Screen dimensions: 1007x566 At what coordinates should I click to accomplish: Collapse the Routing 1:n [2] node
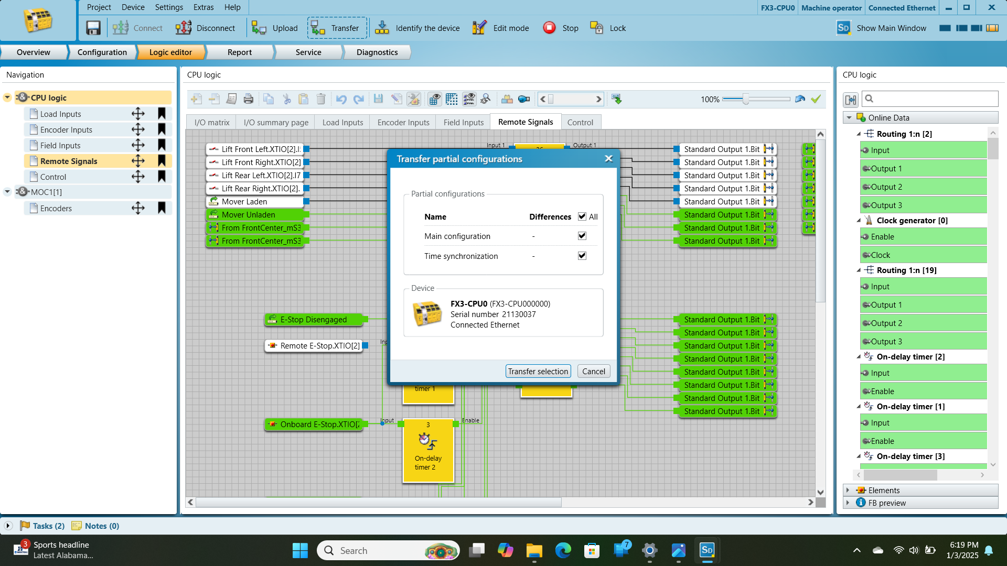(x=859, y=134)
